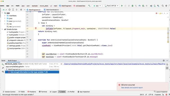The width and height of the screenshot is (170, 96).
Task: Open the SDK Manager icon
Action: (158, 6)
